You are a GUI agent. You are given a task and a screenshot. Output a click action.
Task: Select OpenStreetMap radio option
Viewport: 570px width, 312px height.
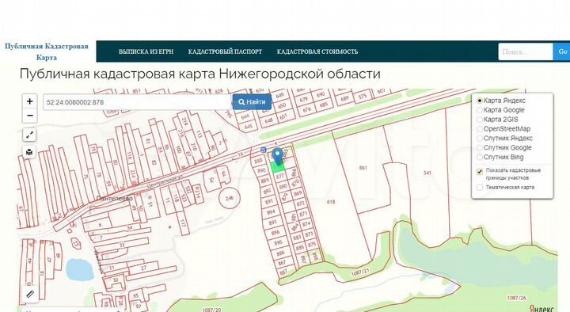[480, 129]
